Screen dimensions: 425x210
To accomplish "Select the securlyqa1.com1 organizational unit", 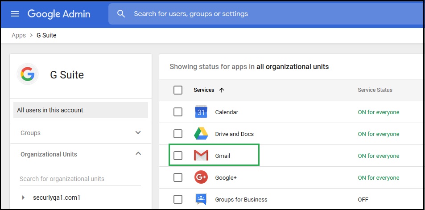I will click(57, 198).
